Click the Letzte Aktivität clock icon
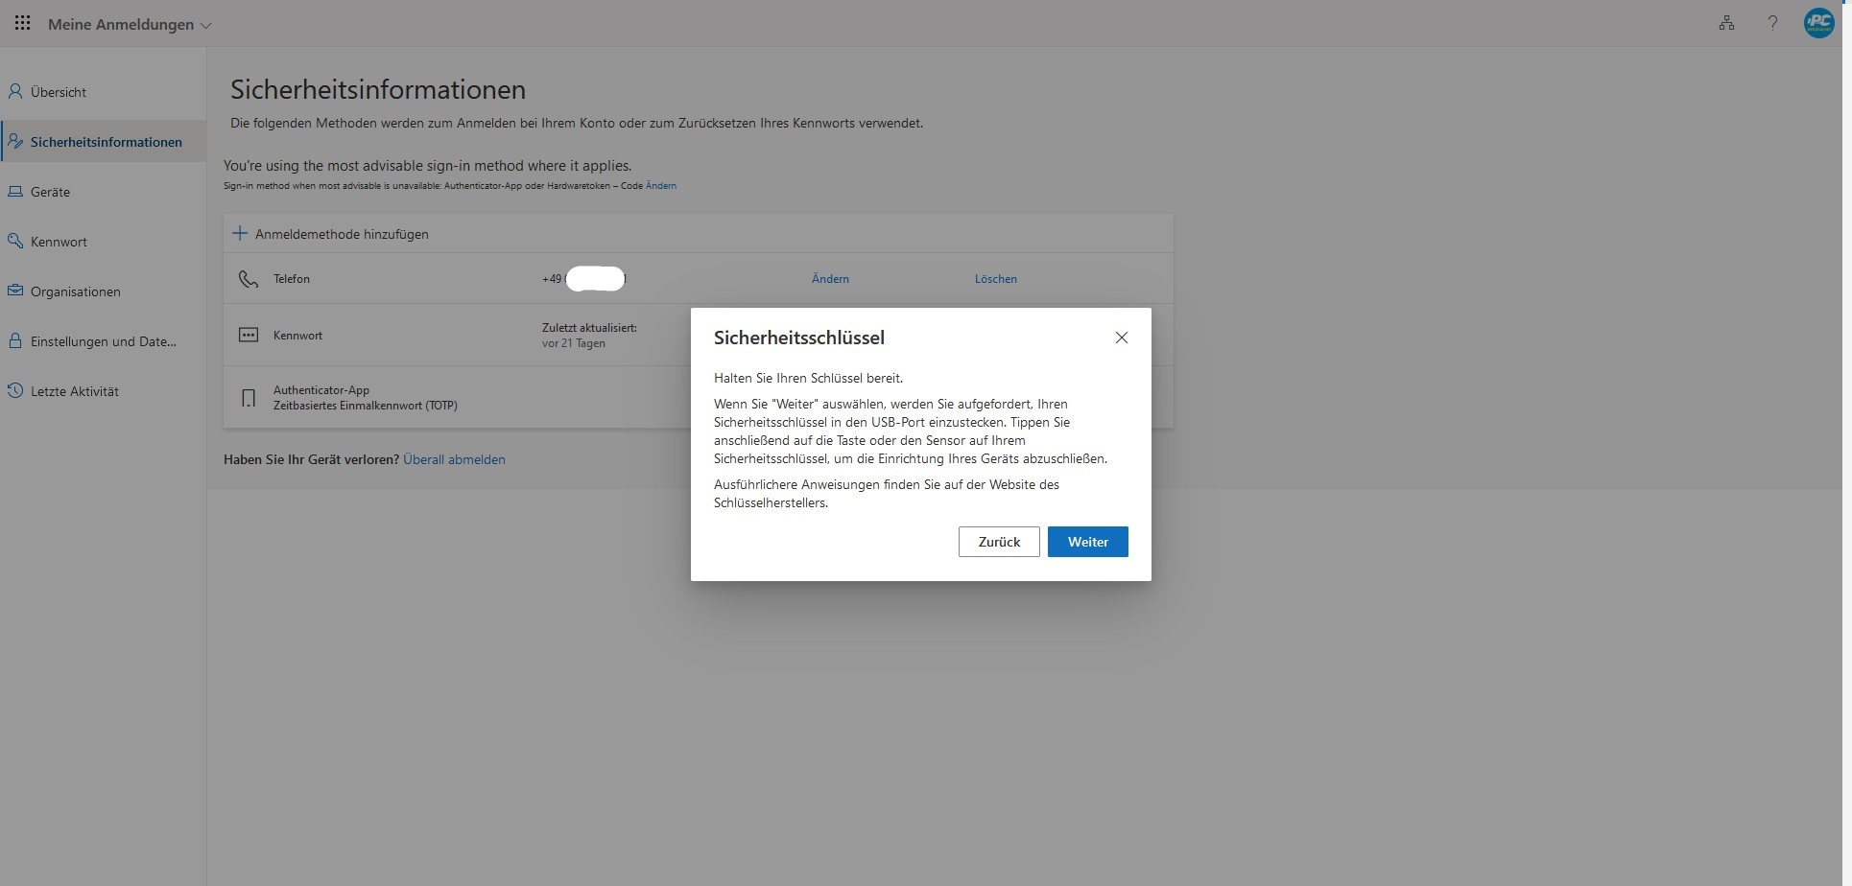The width and height of the screenshot is (1852, 886). pos(15,391)
